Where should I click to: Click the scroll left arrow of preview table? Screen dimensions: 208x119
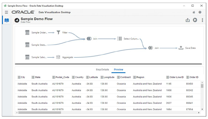17,113
